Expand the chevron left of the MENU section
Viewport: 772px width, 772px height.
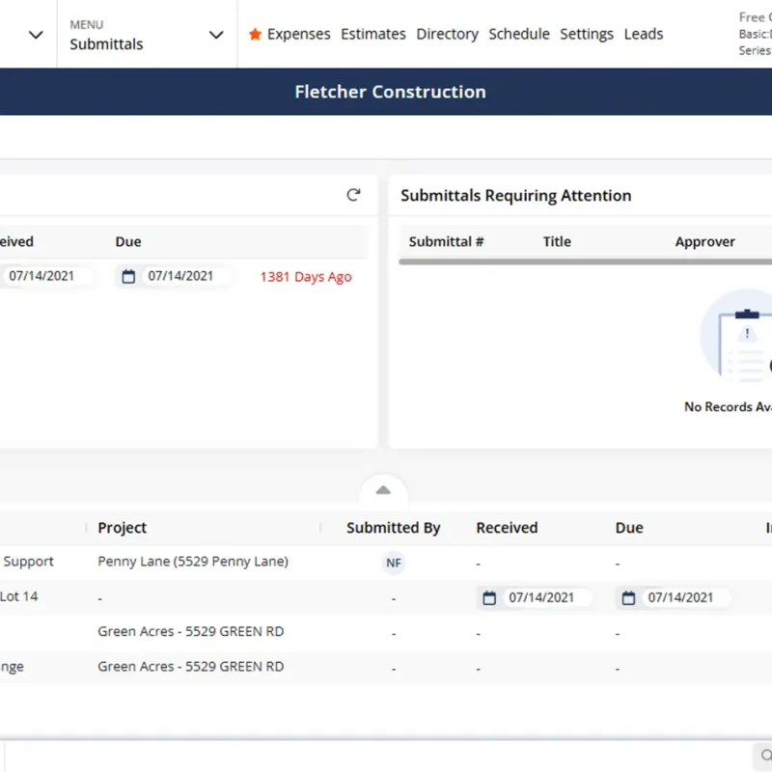(36, 35)
